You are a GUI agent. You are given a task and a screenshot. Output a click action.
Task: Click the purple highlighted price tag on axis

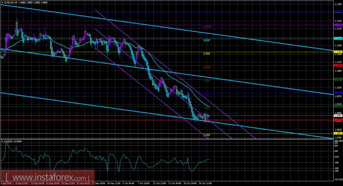tap(338, 25)
